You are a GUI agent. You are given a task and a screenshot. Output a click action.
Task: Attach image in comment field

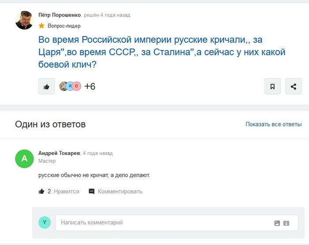(277, 223)
